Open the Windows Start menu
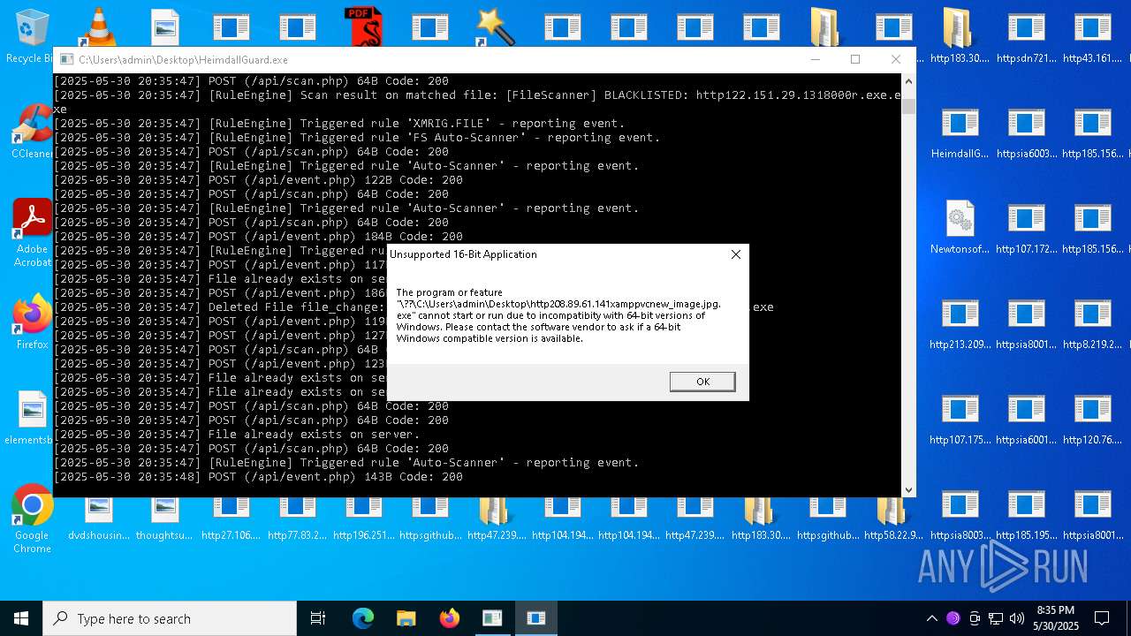1131x636 pixels. (x=21, y=618)
